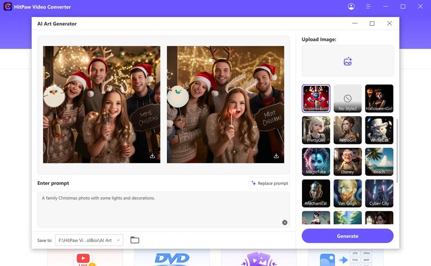
Task: Click the Replace prompt sparkle button
Action: pos(269,183)
